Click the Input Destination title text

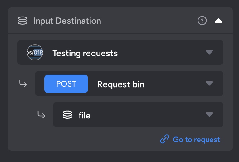(67, 21)
